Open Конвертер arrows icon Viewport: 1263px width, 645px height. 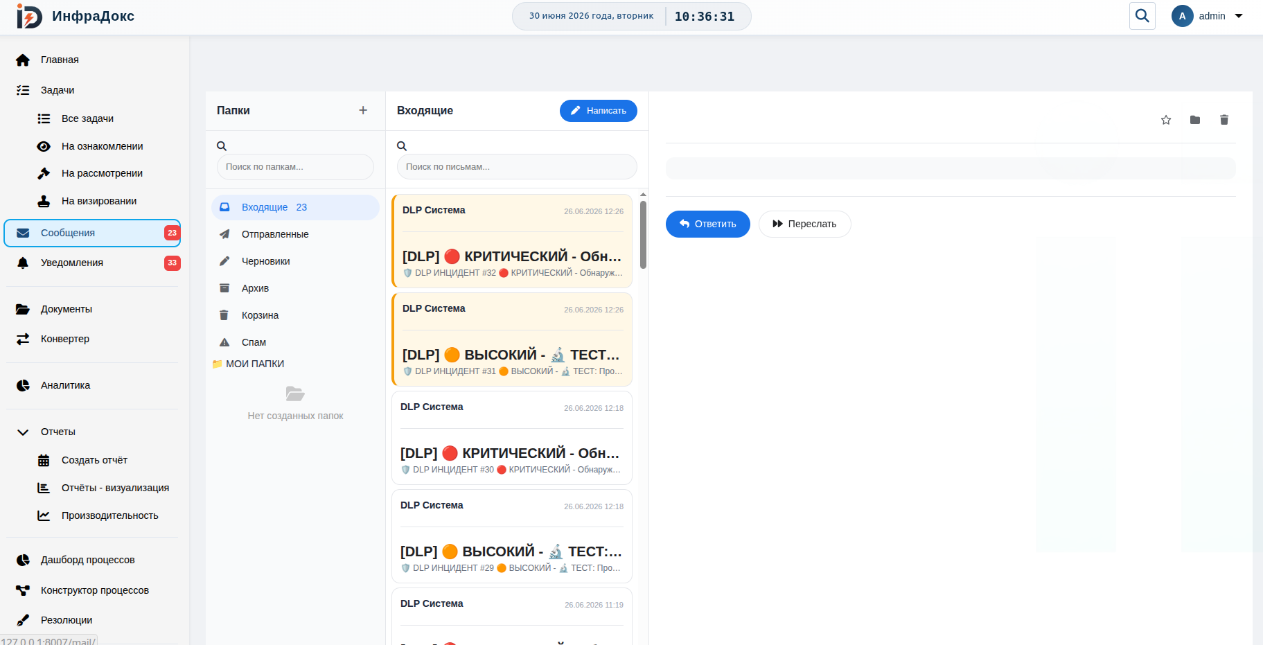[23, 339]
